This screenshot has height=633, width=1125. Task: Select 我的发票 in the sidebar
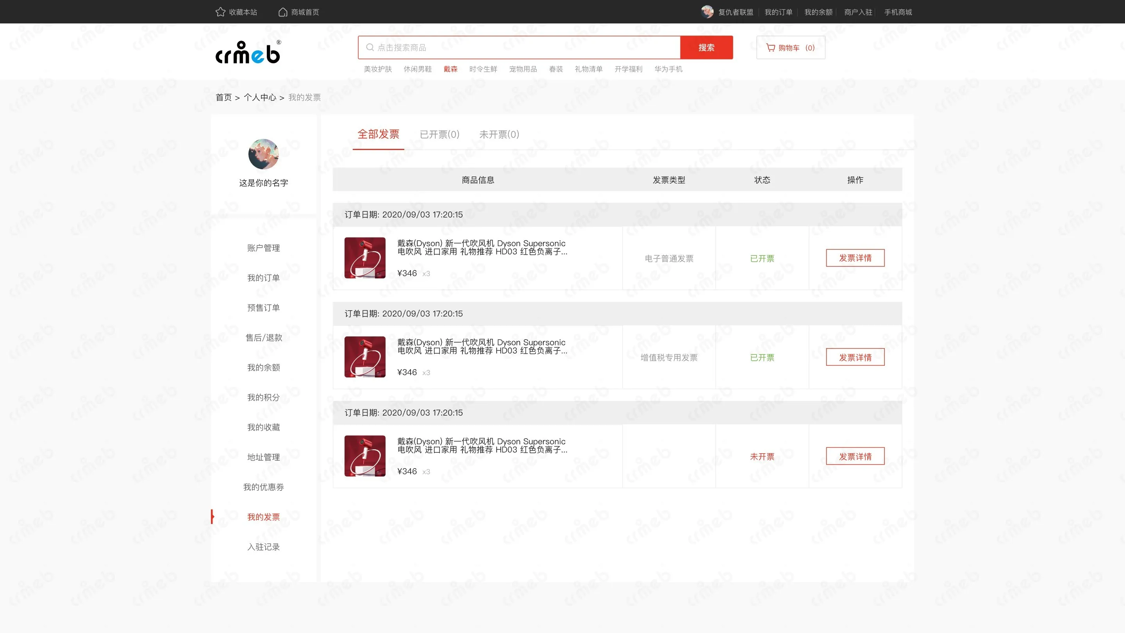(x=264, y=517)
